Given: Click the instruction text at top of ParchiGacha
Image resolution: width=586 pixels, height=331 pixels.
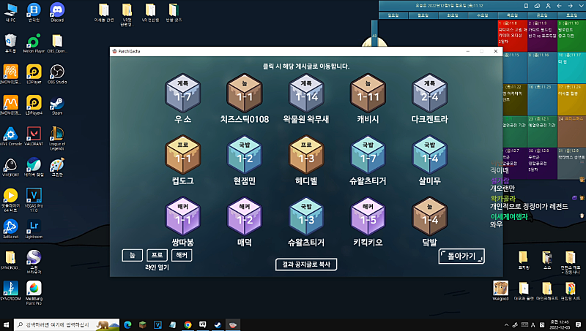Looking at the screenshot, I should pos(306,66).
